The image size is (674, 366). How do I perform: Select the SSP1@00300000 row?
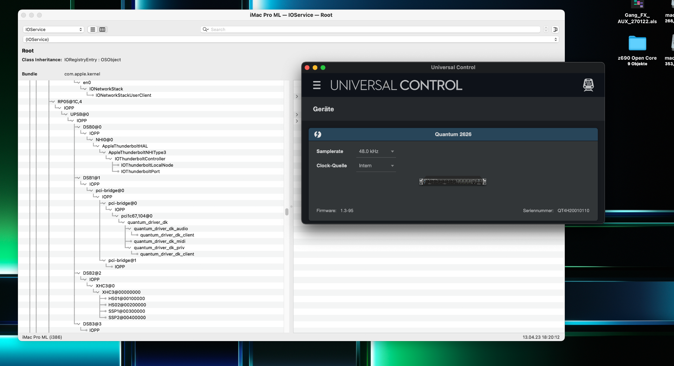(x=127, y=311)
